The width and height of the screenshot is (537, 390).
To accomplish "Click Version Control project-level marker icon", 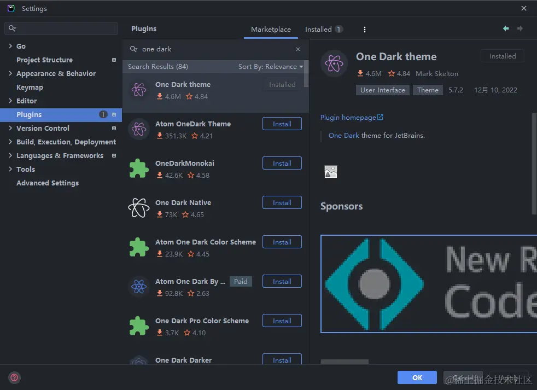I will coord(114,129).
